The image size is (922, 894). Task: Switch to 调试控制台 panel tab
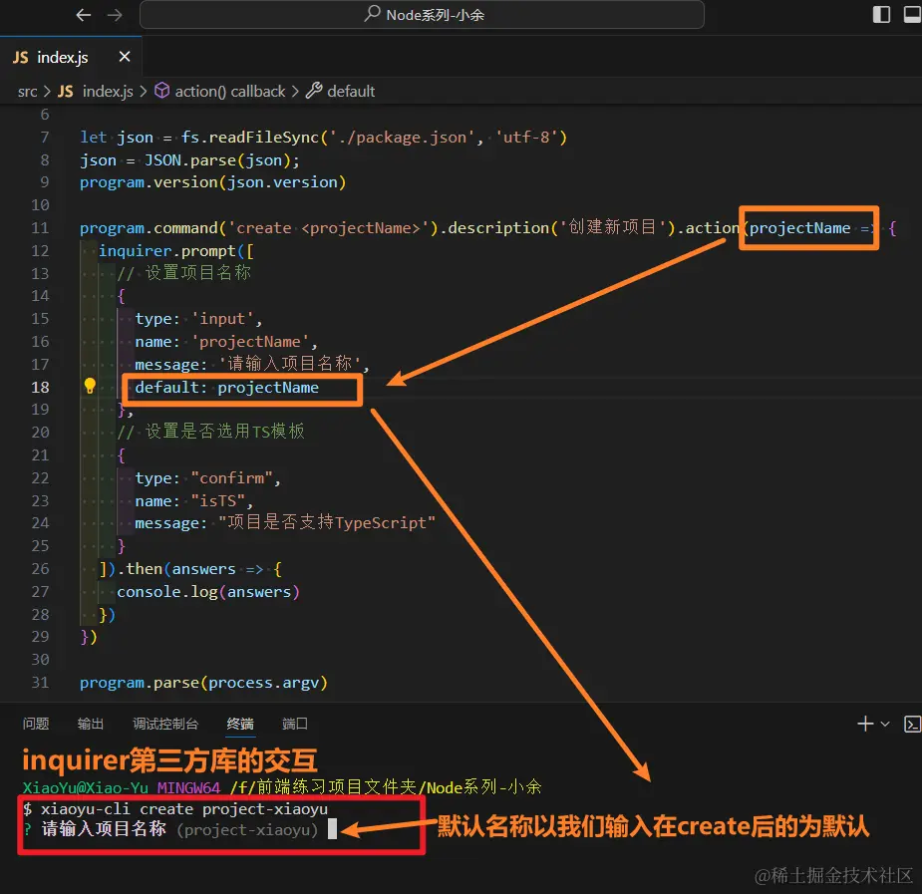(x=165, y=724)
